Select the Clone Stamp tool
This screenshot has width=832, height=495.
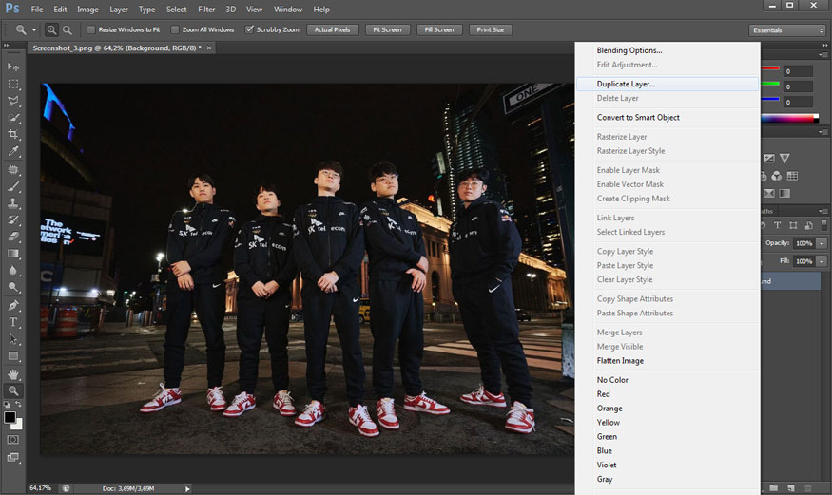pos(12,203)
